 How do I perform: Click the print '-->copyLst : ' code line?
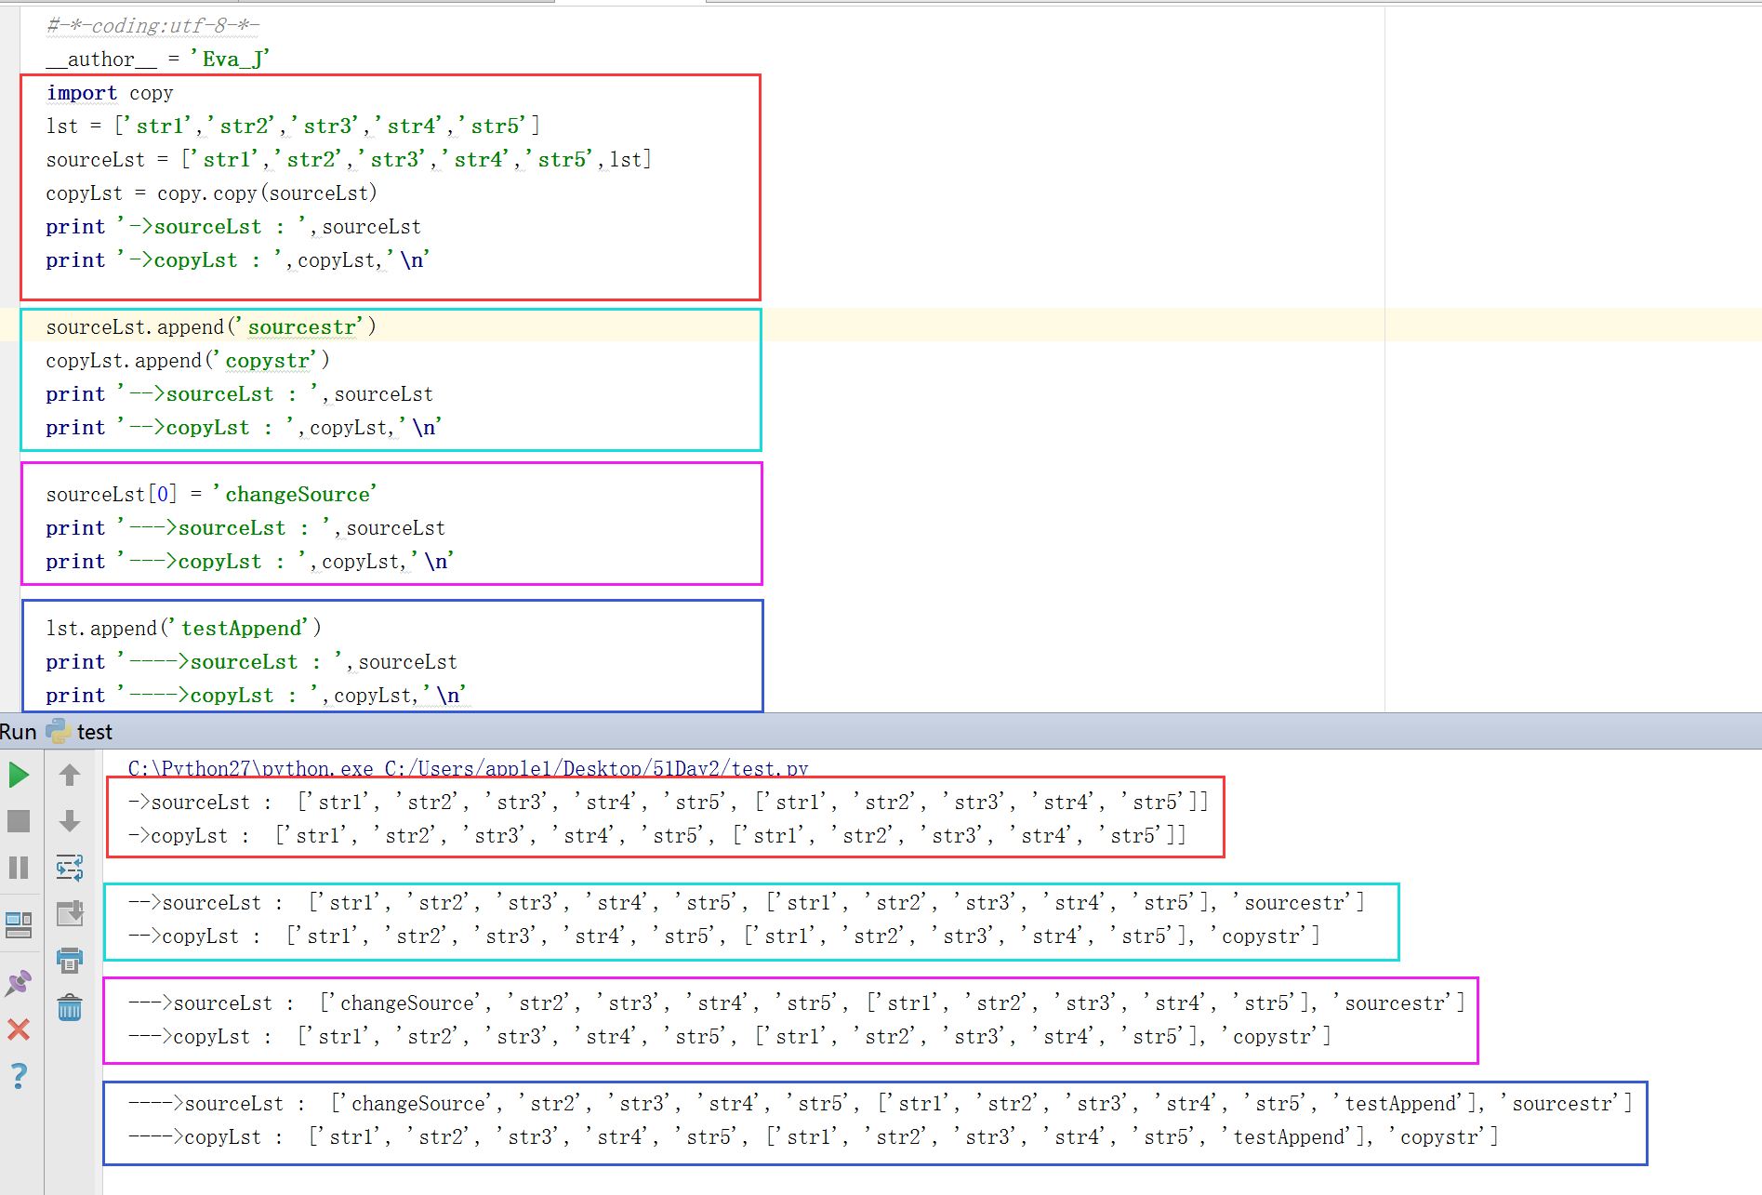click(x=244, y=428)
